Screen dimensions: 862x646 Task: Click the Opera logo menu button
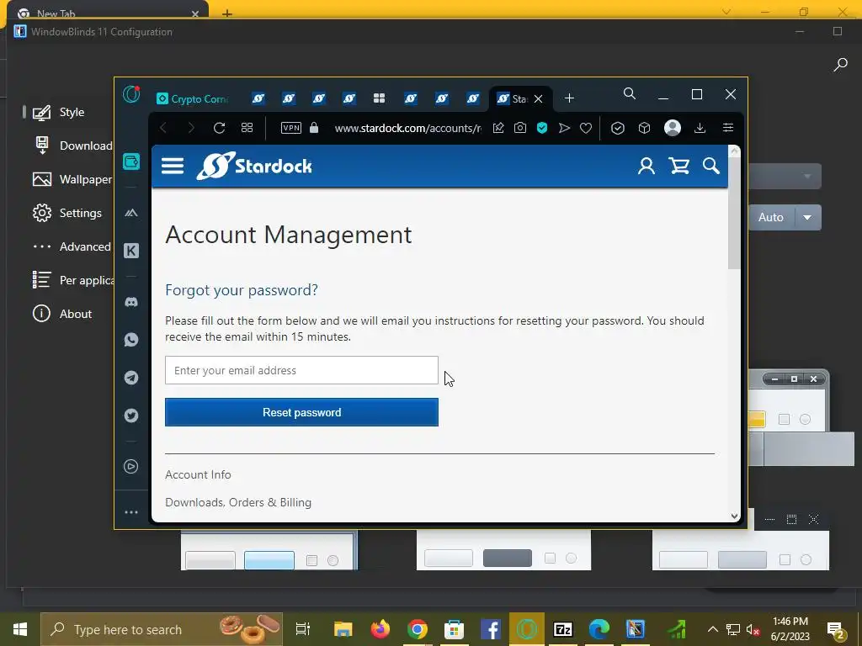[x=131, y=94]
